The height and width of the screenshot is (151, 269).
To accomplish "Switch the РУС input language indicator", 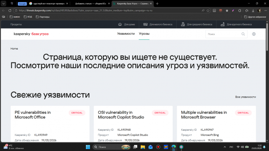I will pyautogui.click(x=231, y=147).
